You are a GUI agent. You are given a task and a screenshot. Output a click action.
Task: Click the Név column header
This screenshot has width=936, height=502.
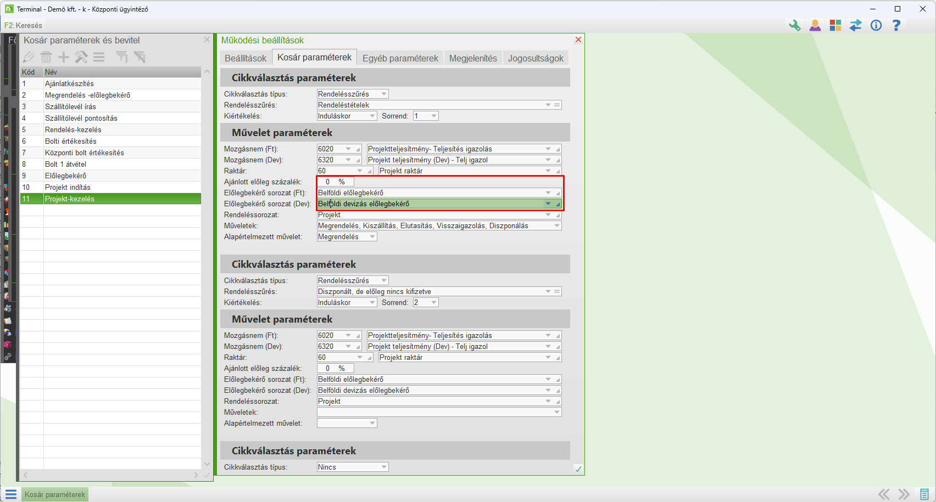(122, 72)
